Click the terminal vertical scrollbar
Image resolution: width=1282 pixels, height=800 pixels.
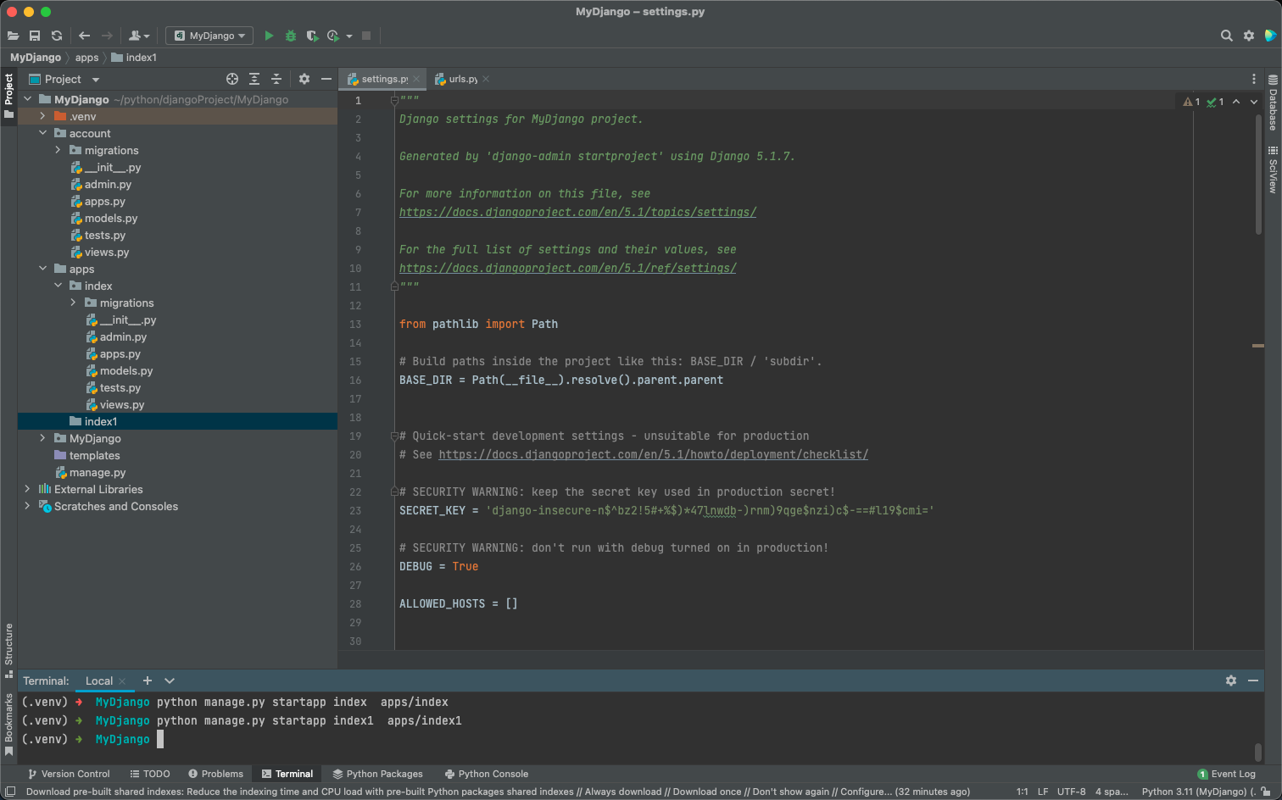coord(1258,752)
